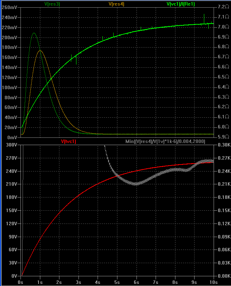Select the V(res4) trace label
Viewport: 231px width, 286px height.
click(116, 4)
